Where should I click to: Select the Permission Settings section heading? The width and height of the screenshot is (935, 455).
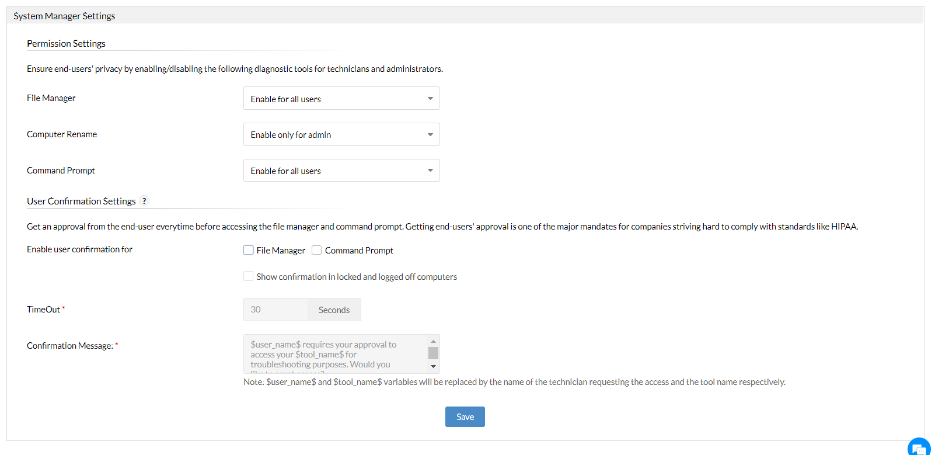tap(66, 44)
